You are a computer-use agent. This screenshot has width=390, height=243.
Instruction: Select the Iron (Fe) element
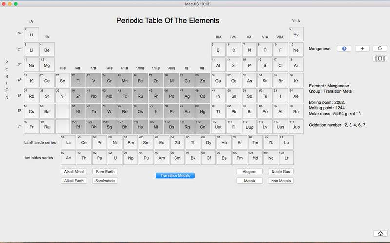(140, 80)
